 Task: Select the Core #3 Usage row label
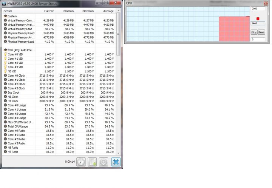point(17,118)
